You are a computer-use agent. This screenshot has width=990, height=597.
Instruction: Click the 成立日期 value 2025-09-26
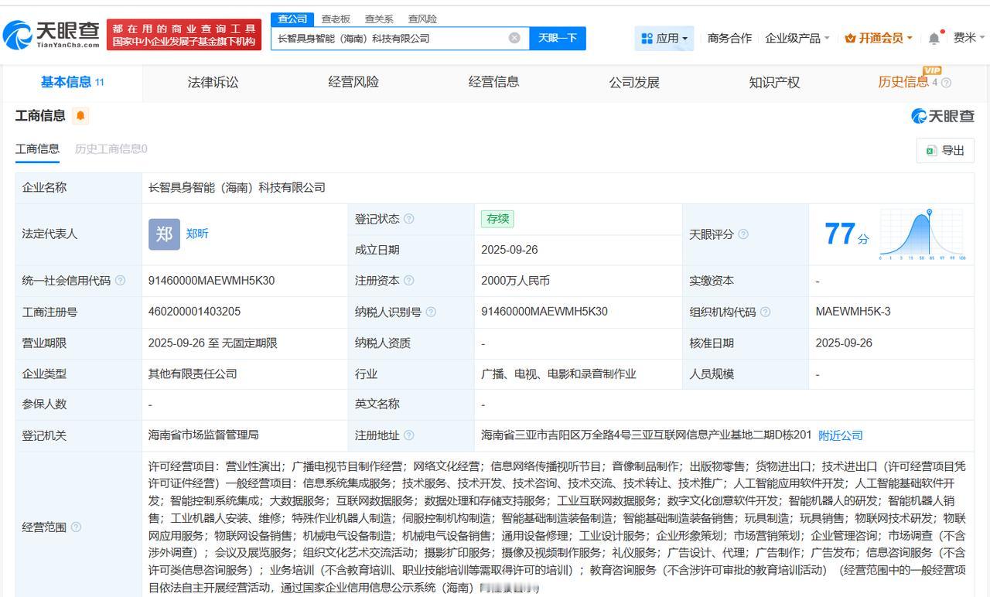pyautogui.click(x=510, y=250)
